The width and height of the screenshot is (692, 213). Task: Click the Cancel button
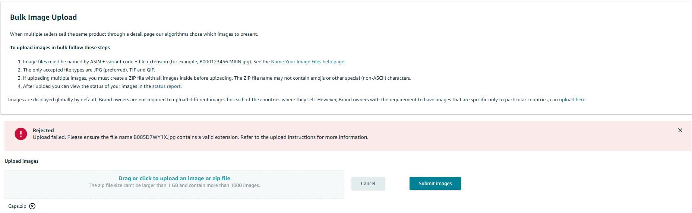click(368, 184)
